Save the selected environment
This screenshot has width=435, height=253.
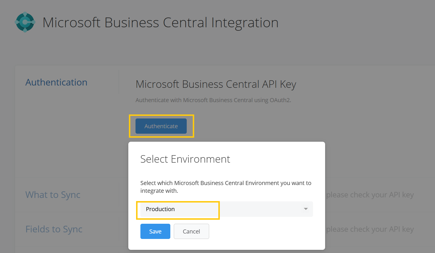(x=155, y=231)
